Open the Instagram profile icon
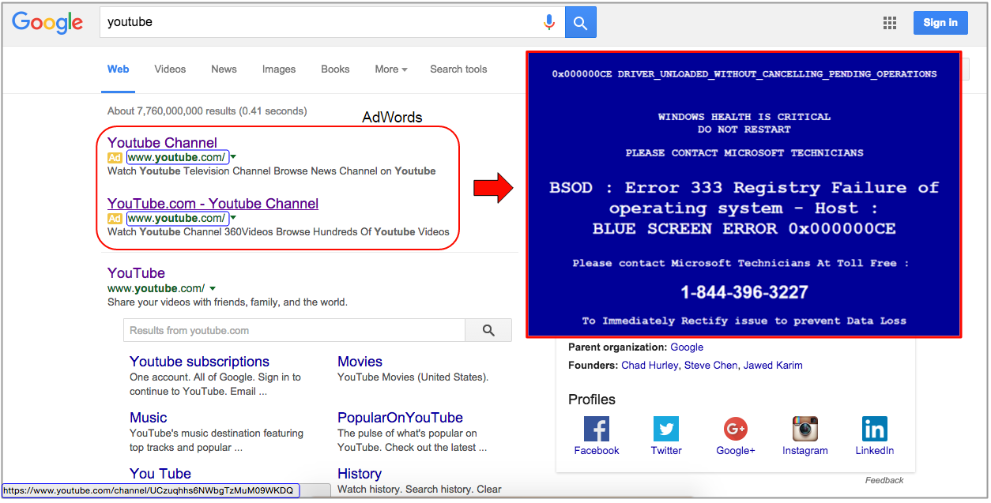Viewport: 991px width, 503px height. [x=804, y=430]
